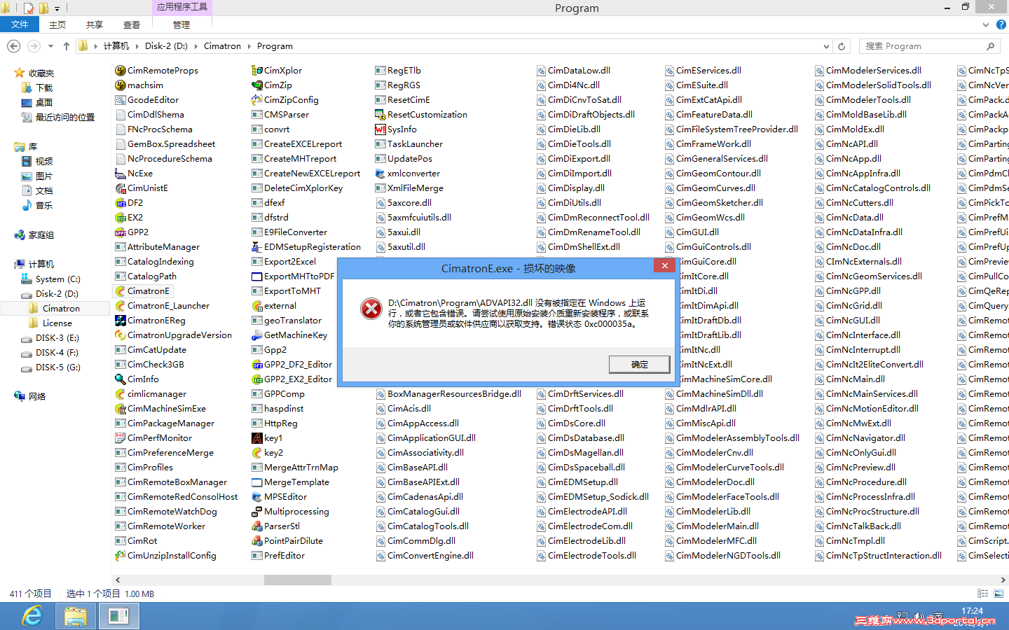The height and width of the screenshot is (630, 1009).
Task: Select the SysInfo icon
Action: point(380,129)
